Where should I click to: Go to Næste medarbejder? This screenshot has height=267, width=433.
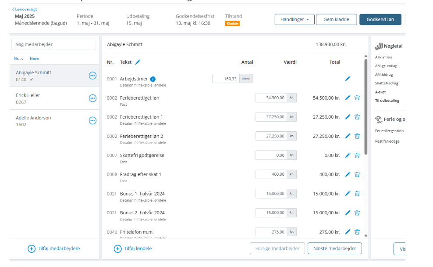[334, 249]
